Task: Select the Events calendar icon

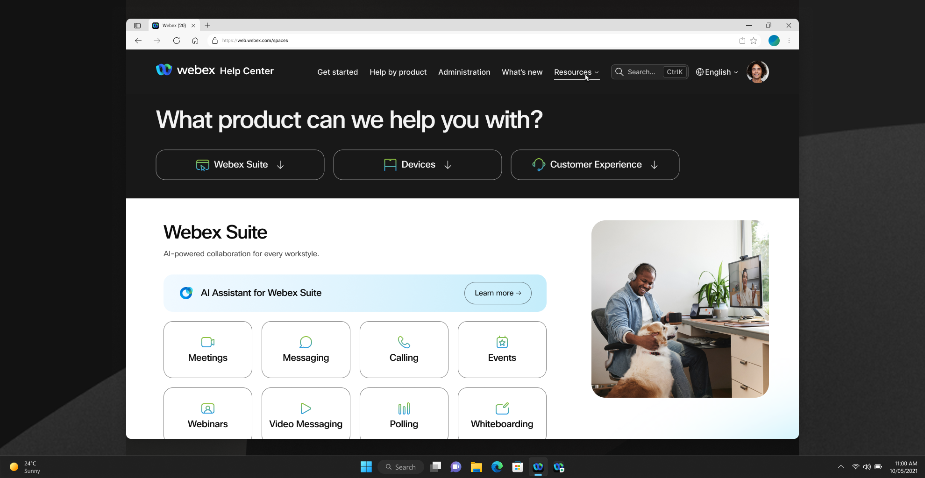Action: (x=502, y=342)
